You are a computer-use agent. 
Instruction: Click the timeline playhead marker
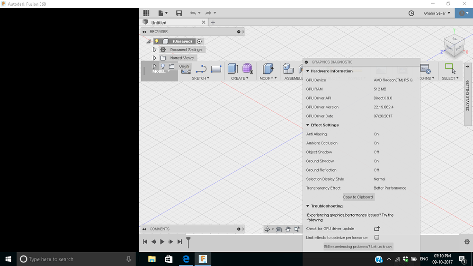(x=188, y=242)
